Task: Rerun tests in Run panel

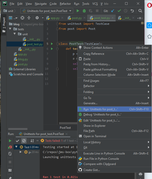Action: click(10, 141)
